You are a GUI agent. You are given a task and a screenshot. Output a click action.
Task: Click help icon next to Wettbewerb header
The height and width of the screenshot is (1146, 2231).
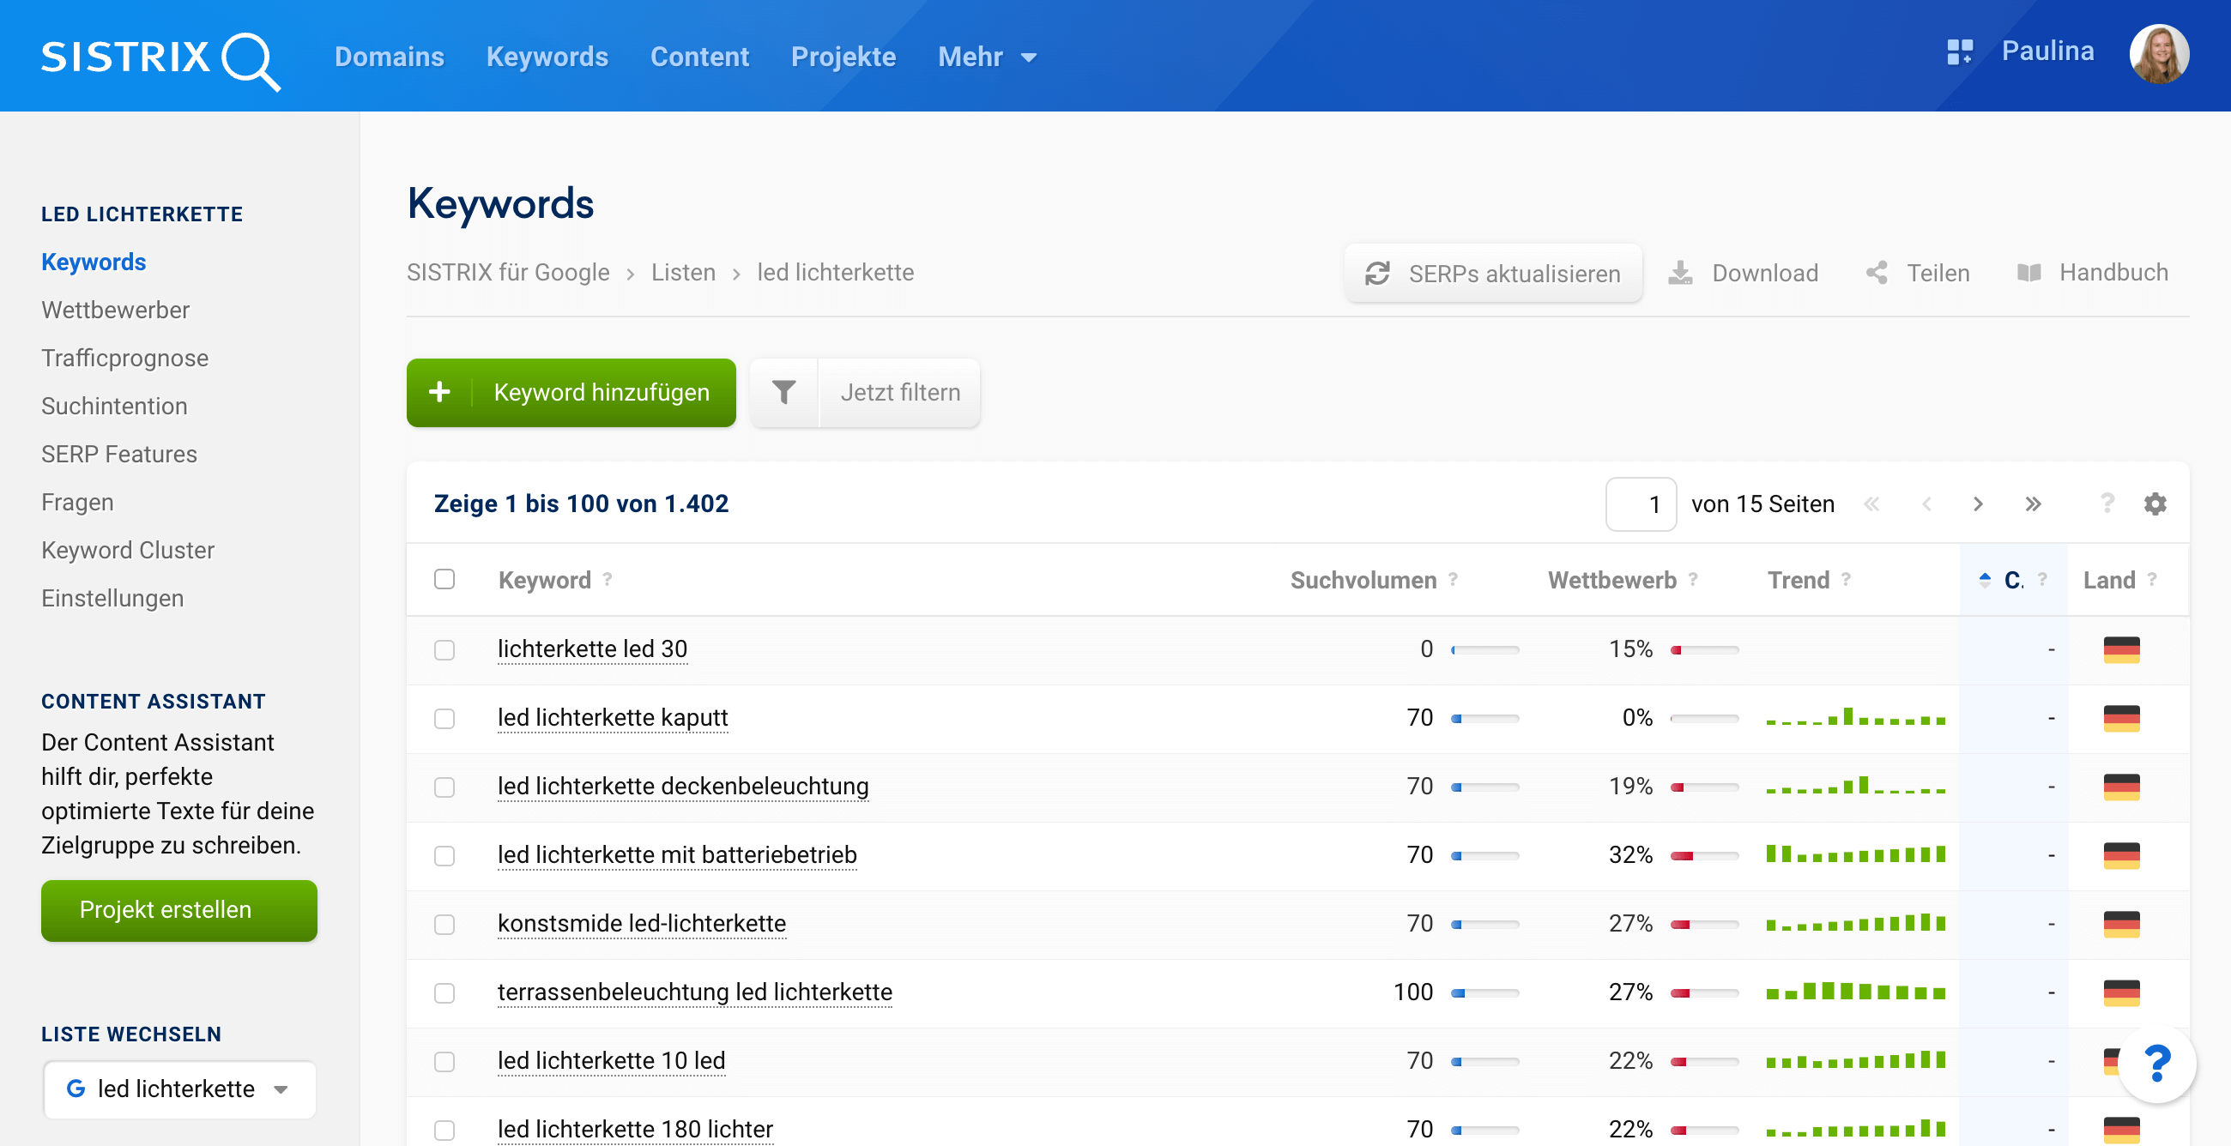[x=1692, y=579]
